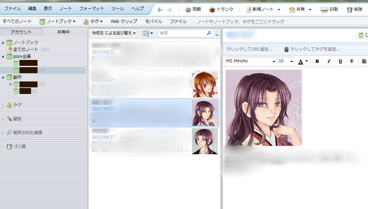Viewport: 368px width, 209px height.
Task: Print the note with 印刷
Action: (329, 9)
